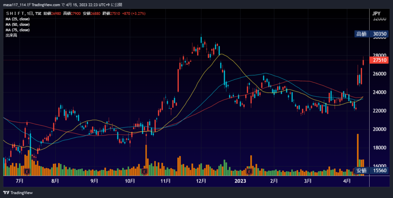Click the MA (25, close) indicator label
Image resolution: width=393 pixels, height=198 pixels.
[x=18, y=19]
